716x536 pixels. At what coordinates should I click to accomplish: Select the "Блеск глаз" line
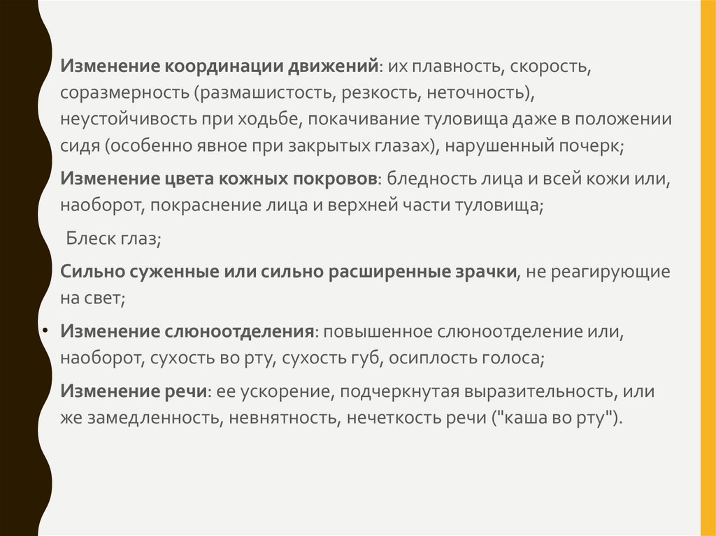coord(113,238)
